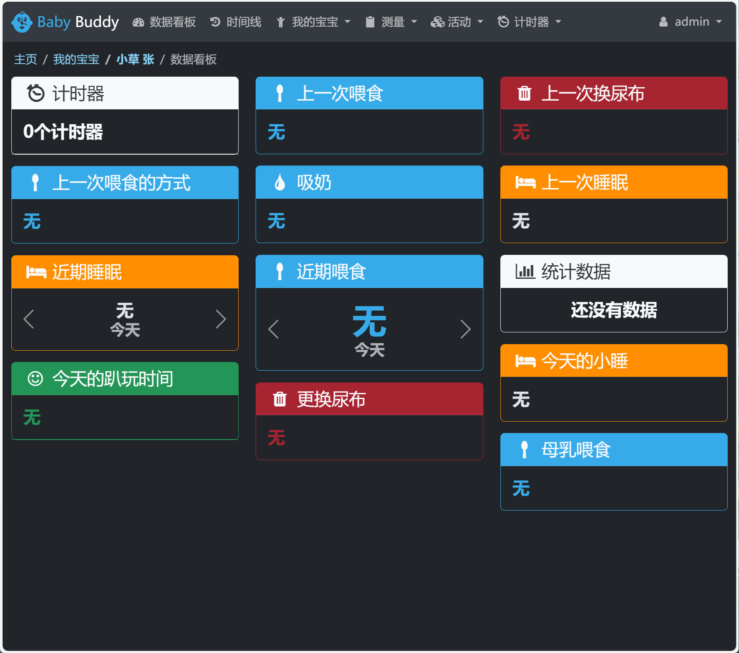This screenshot has height=653, width=739.
Task: Click the right arrow on 近期喂食 carousel
Action: click(466, 329)
